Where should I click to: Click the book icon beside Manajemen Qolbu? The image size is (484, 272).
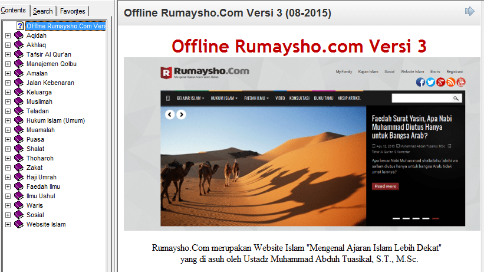pos(19,64)
